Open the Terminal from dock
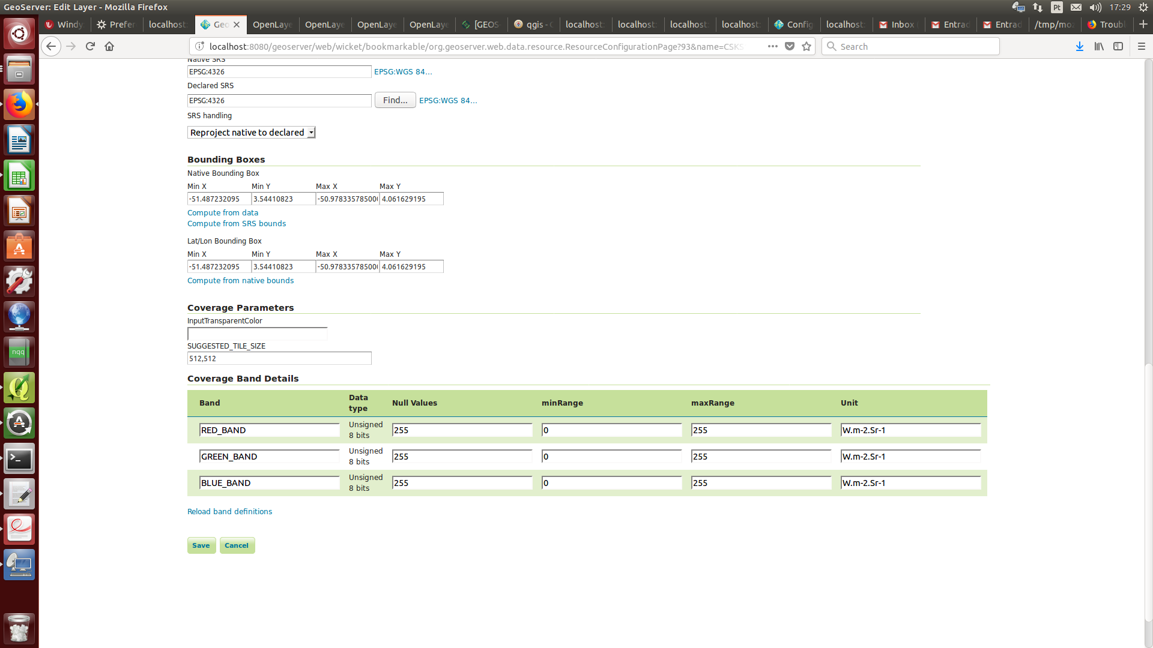 pos(19,459)
